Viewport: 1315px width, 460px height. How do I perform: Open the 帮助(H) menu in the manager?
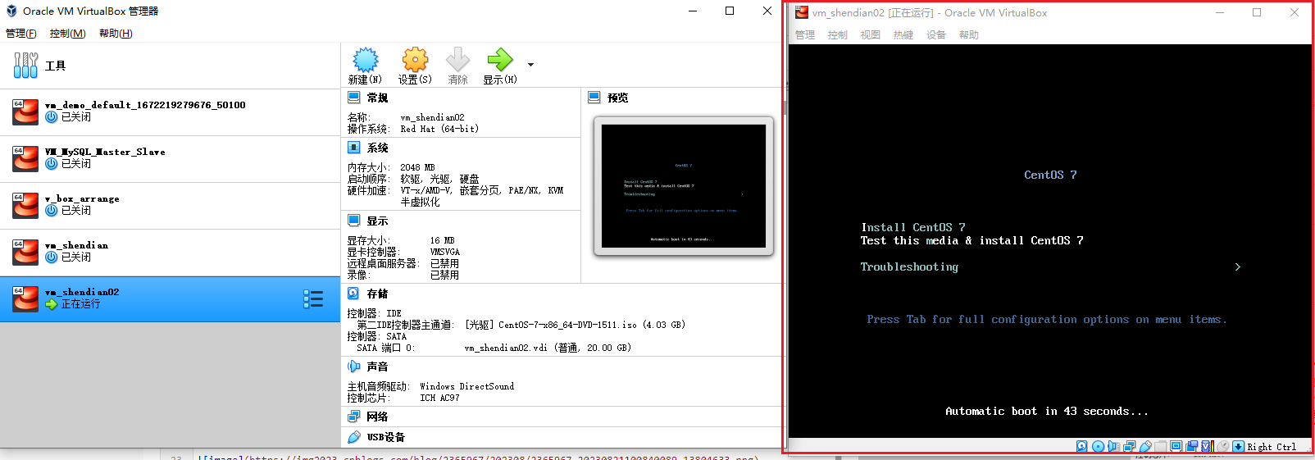coord(116,34)
